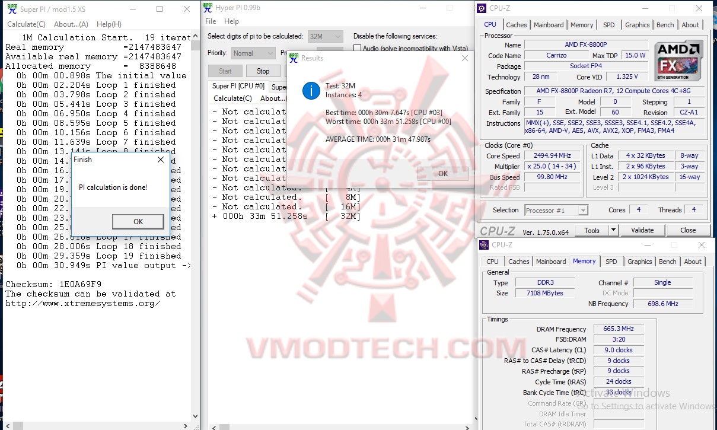
Task: Click the FSB:DRAM value 3:20
Action: tap(619, 339)
